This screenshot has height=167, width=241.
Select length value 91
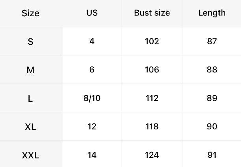[212, 155]
